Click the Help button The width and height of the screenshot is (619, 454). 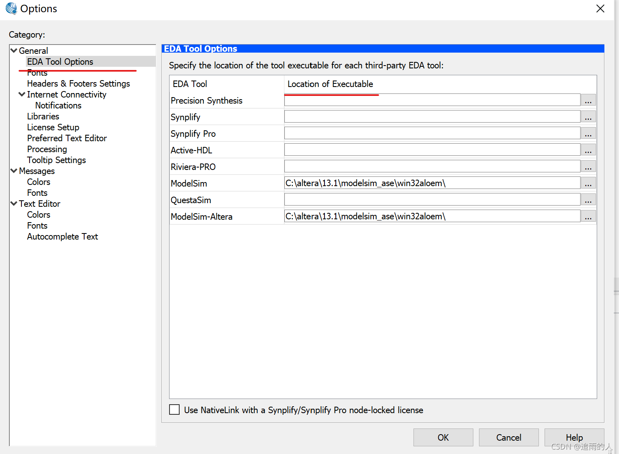click(x=574, y=437)
